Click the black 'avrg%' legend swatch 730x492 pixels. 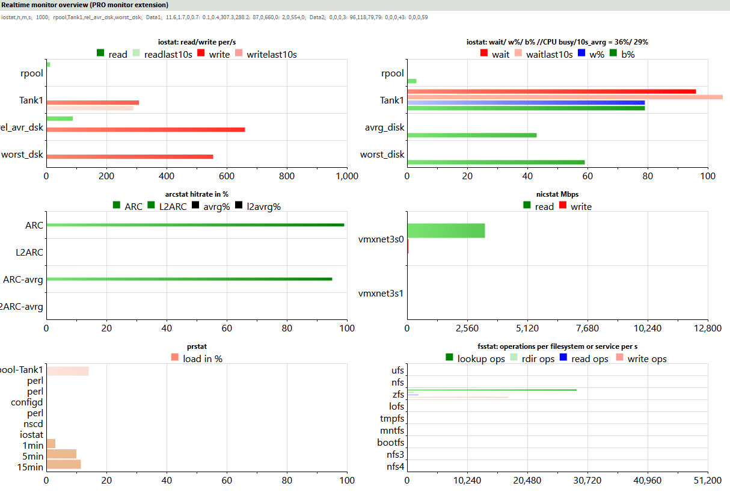(195, 206)
